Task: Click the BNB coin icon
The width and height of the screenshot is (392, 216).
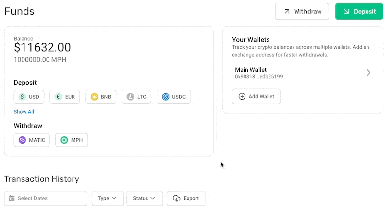Action: pos(94,97)
